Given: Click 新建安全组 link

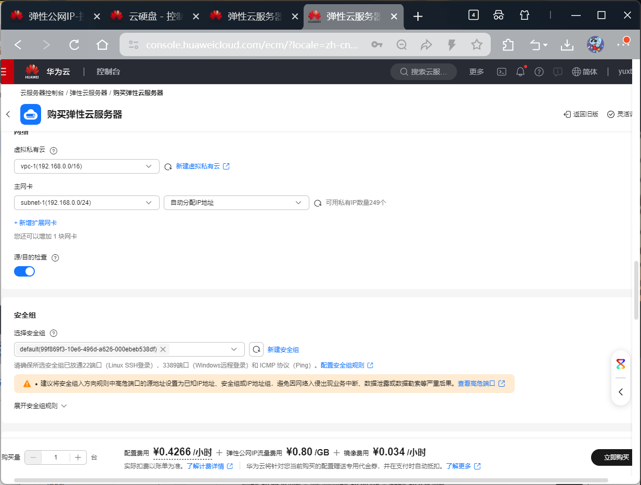Looking at the screenshot, I should pos(283,350).
